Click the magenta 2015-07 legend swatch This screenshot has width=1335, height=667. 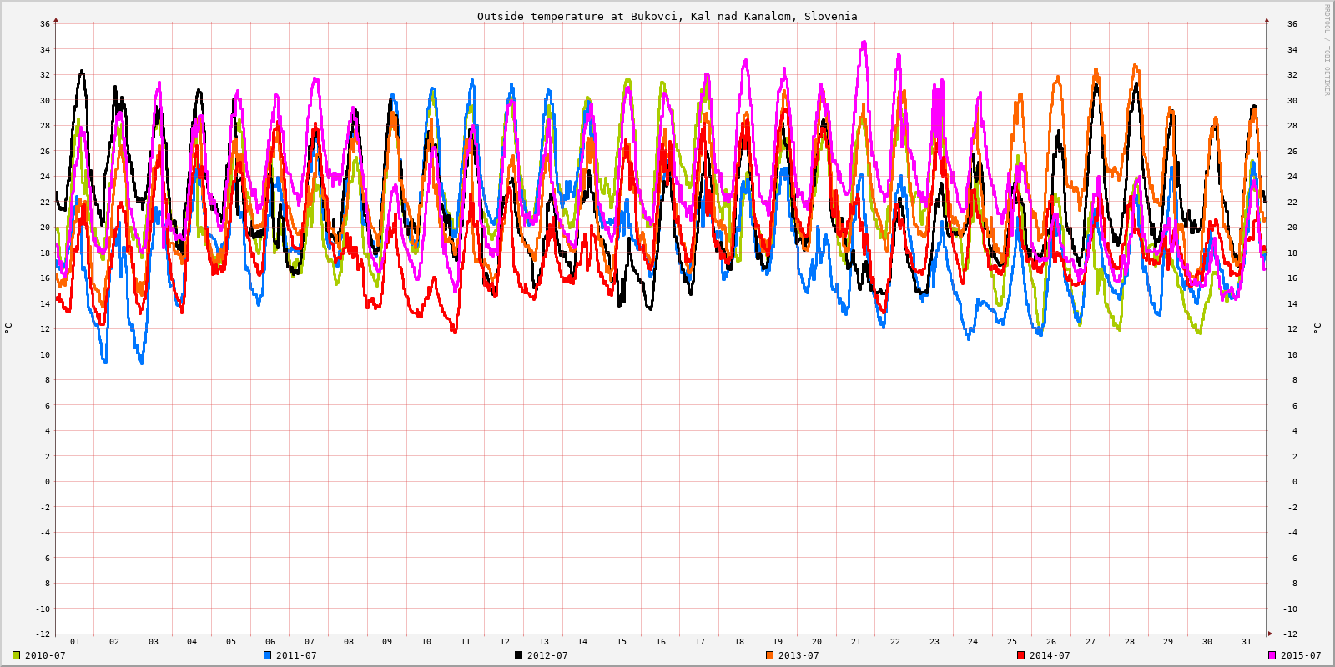coord(1272,655)
